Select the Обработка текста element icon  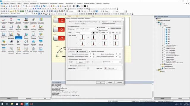point(4,43)
